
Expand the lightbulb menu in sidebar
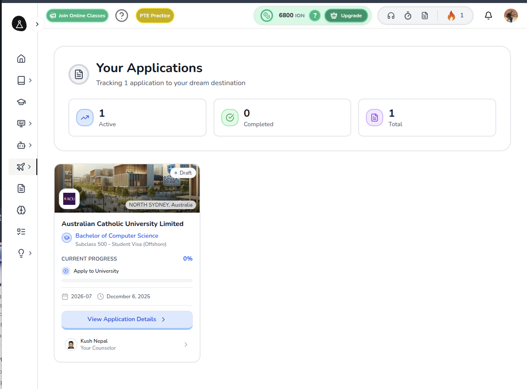point(24,253)
